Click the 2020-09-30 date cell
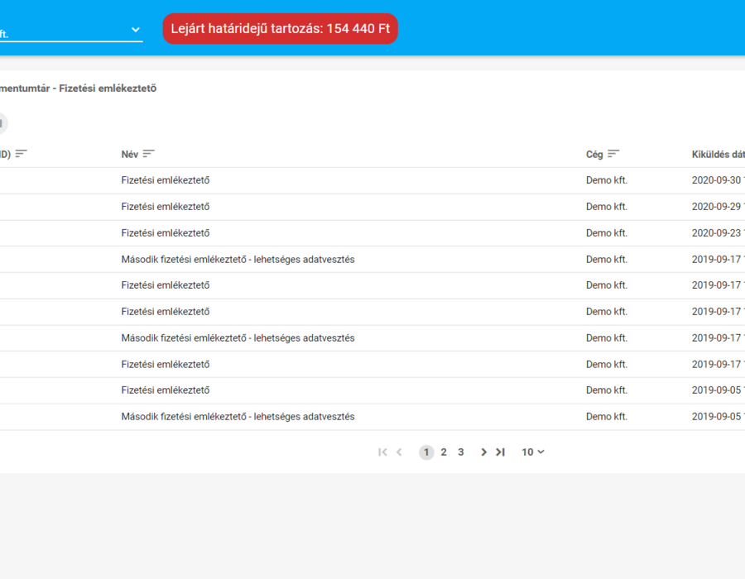The image size is (745, 579). [719, 180]
